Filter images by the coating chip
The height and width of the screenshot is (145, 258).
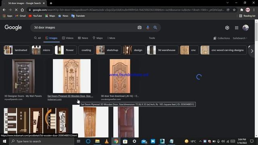86,50
